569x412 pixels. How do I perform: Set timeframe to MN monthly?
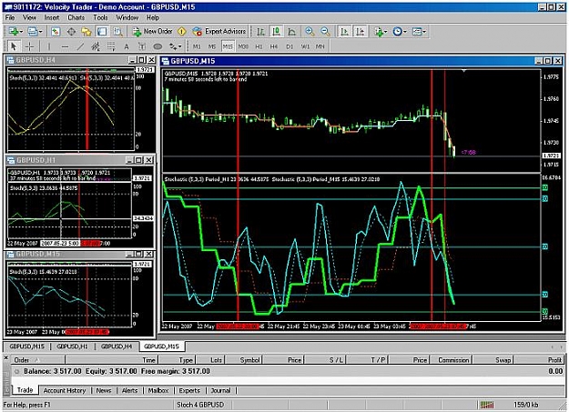coord(320,46)
